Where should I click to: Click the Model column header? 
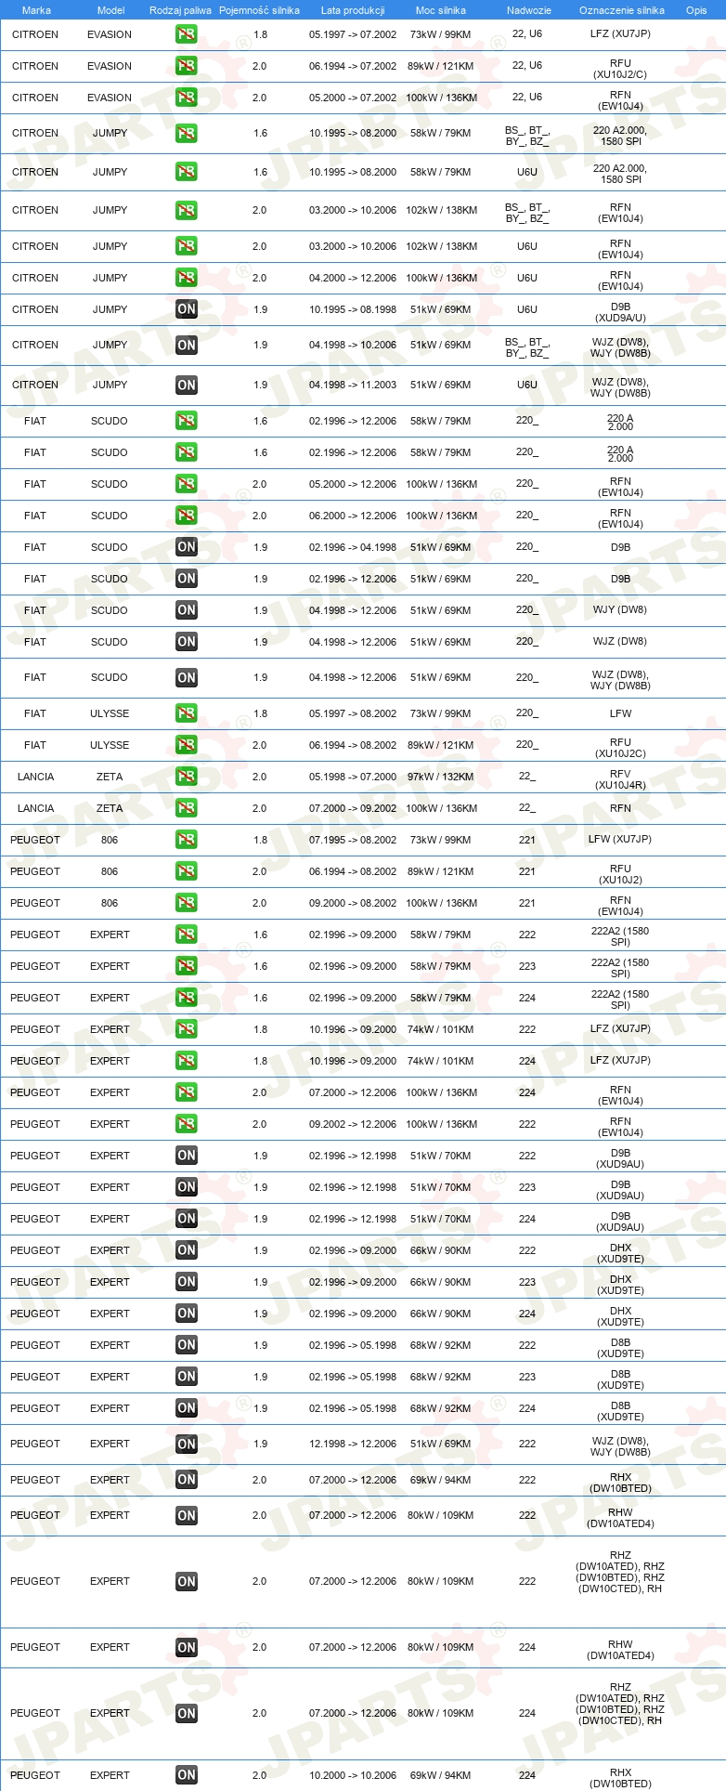coord(110,10)
